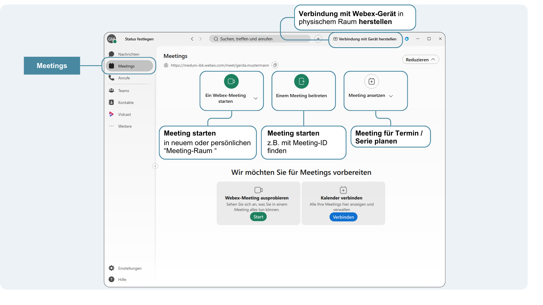
Task: Click the green Start button
Action: click(x=258, y=217)
